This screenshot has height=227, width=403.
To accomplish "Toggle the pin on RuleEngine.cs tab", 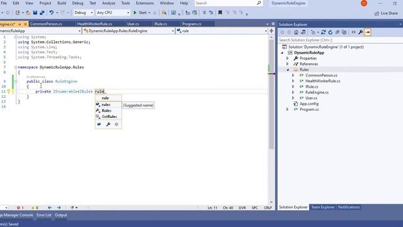I will tap(20, 24).
